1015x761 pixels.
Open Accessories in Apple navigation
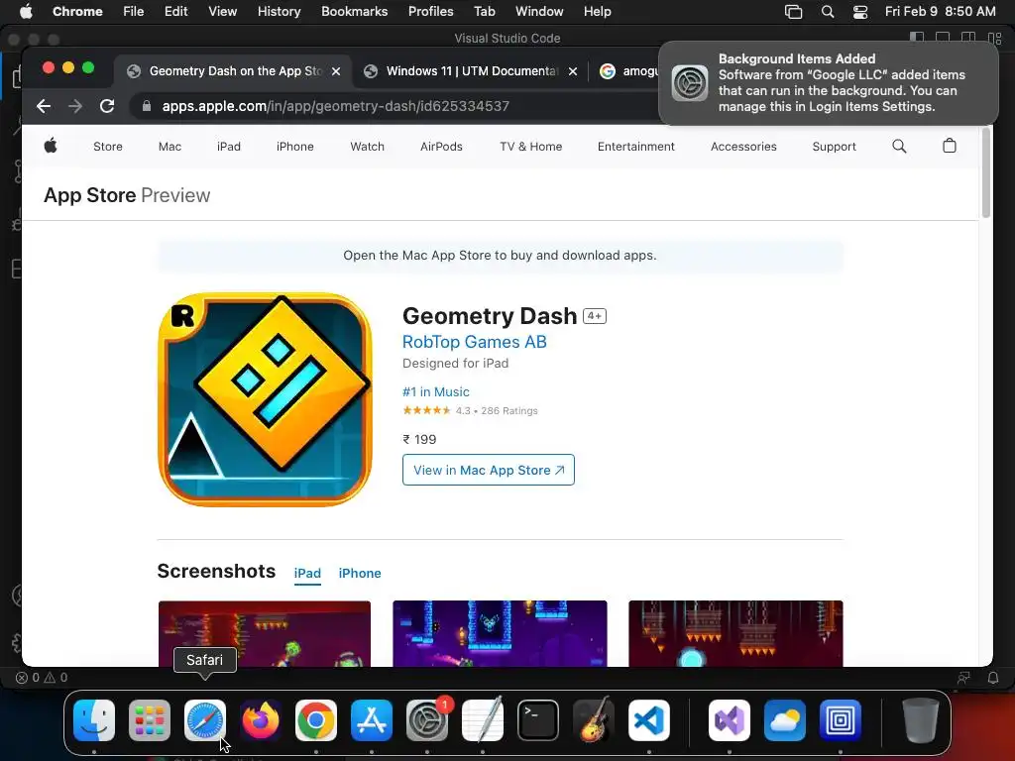pos(743,147)
